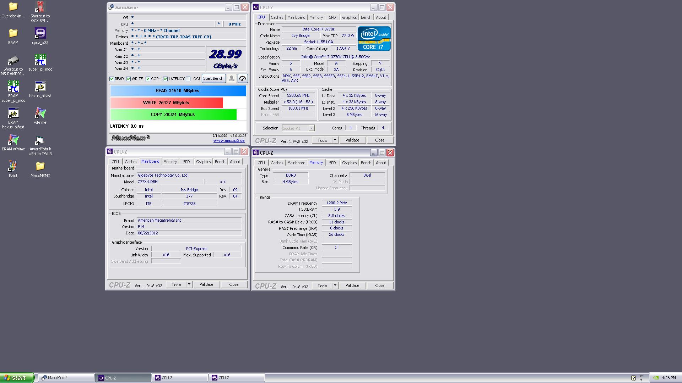Click the Intel Core i7 logo
The image size is (682, 383).
[x=374, y=39]
